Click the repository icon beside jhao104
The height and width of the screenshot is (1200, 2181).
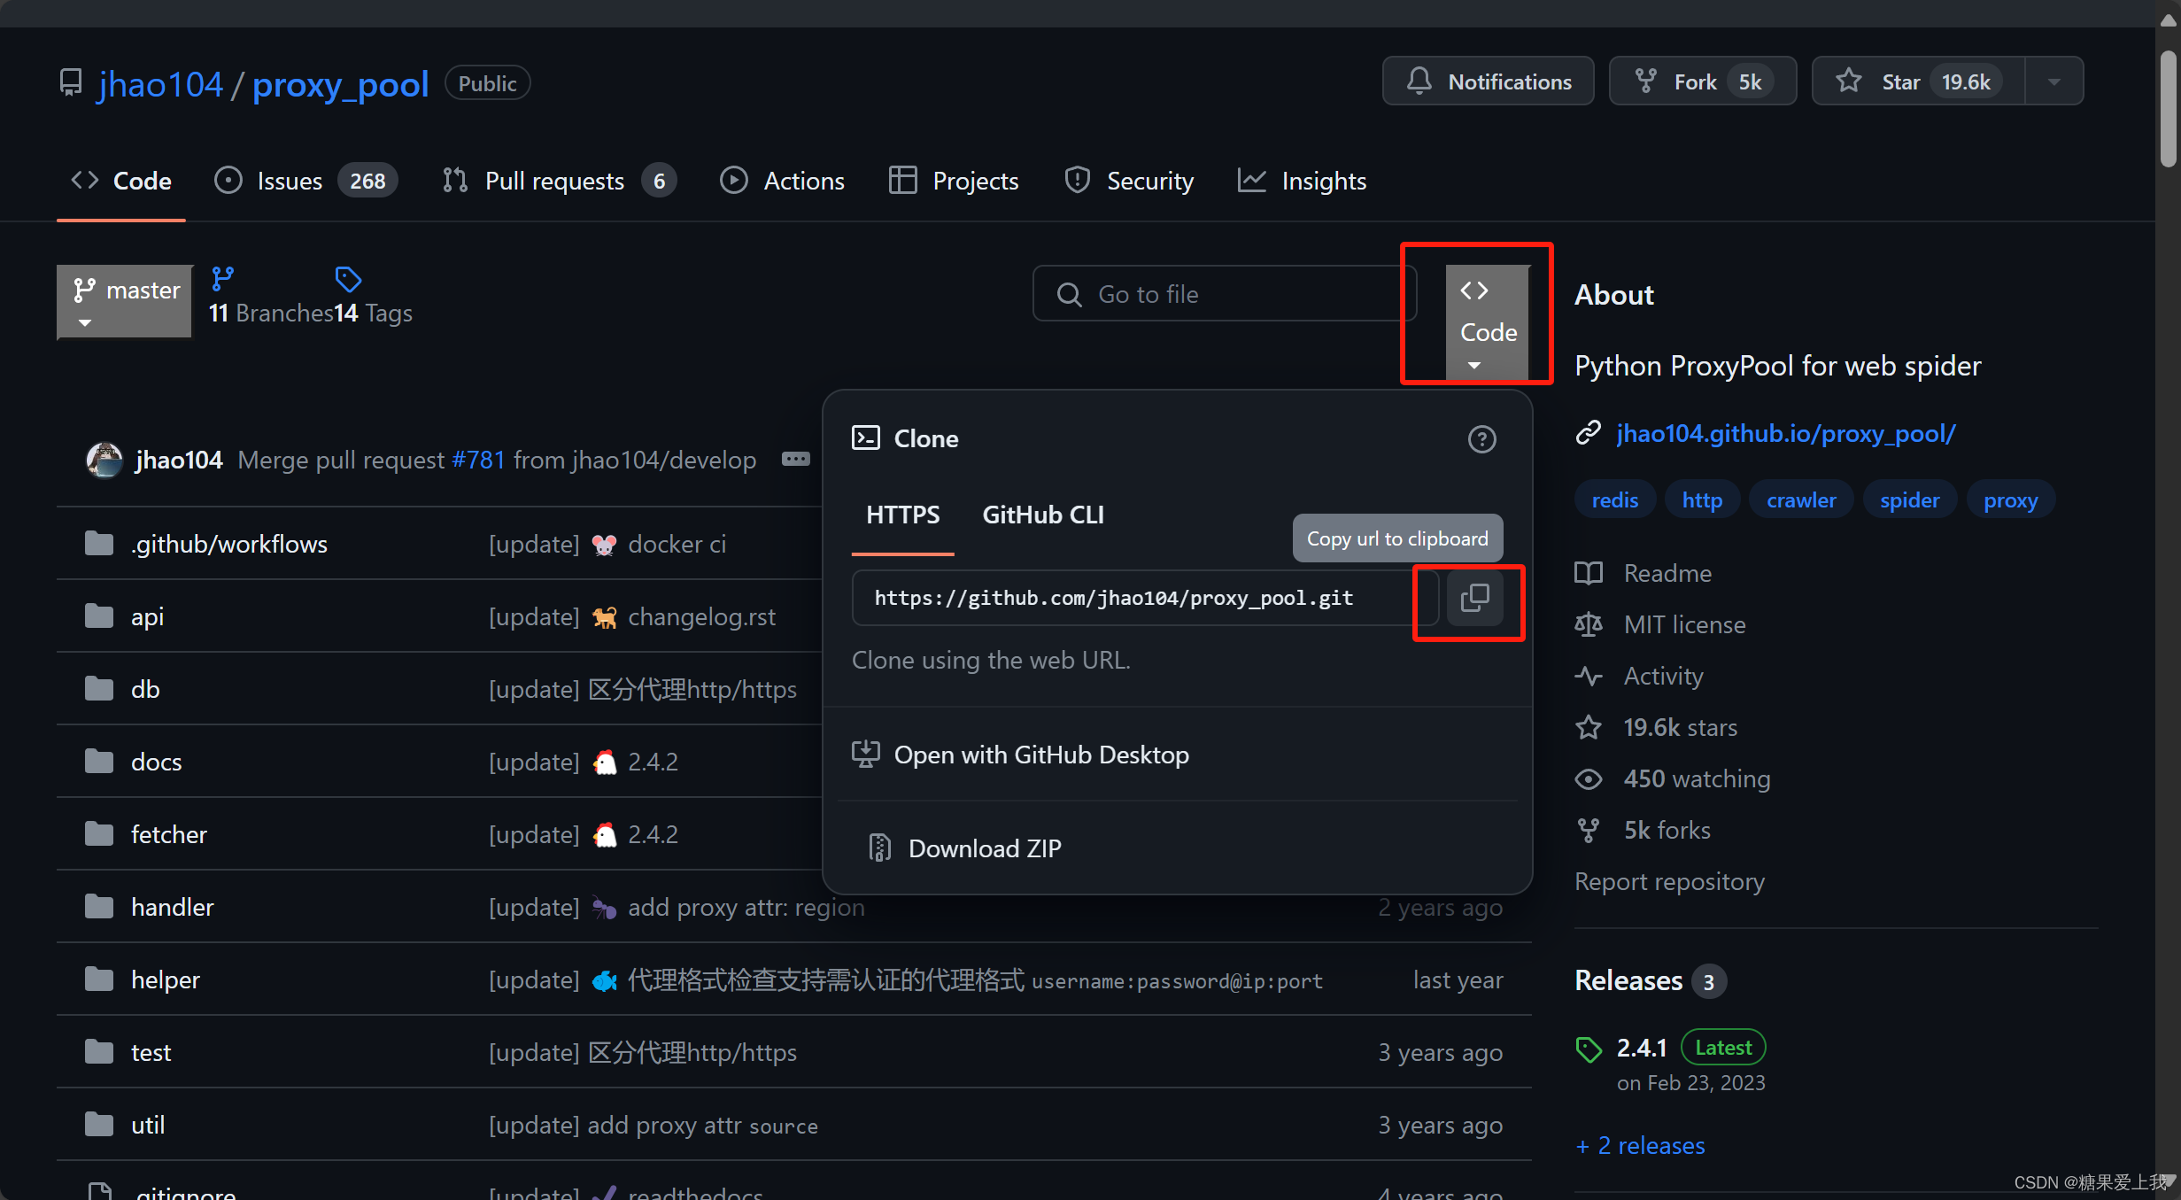pos(71,83)
